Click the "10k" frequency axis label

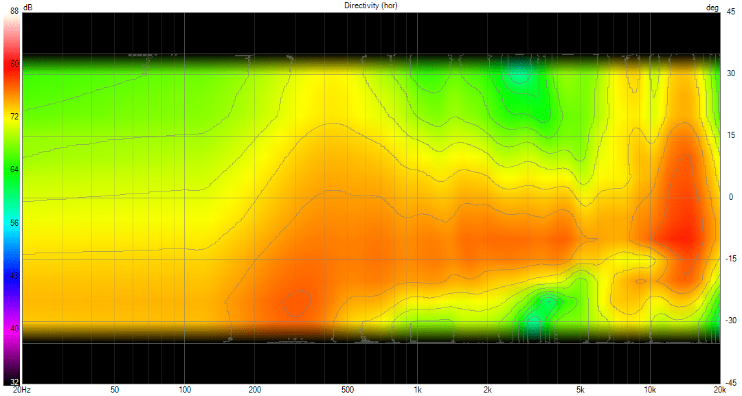pos(650,390)
